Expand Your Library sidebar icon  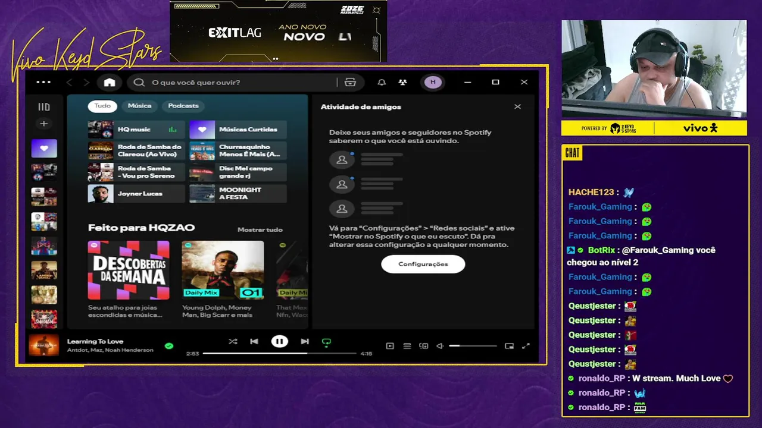[x=44, y=107]
